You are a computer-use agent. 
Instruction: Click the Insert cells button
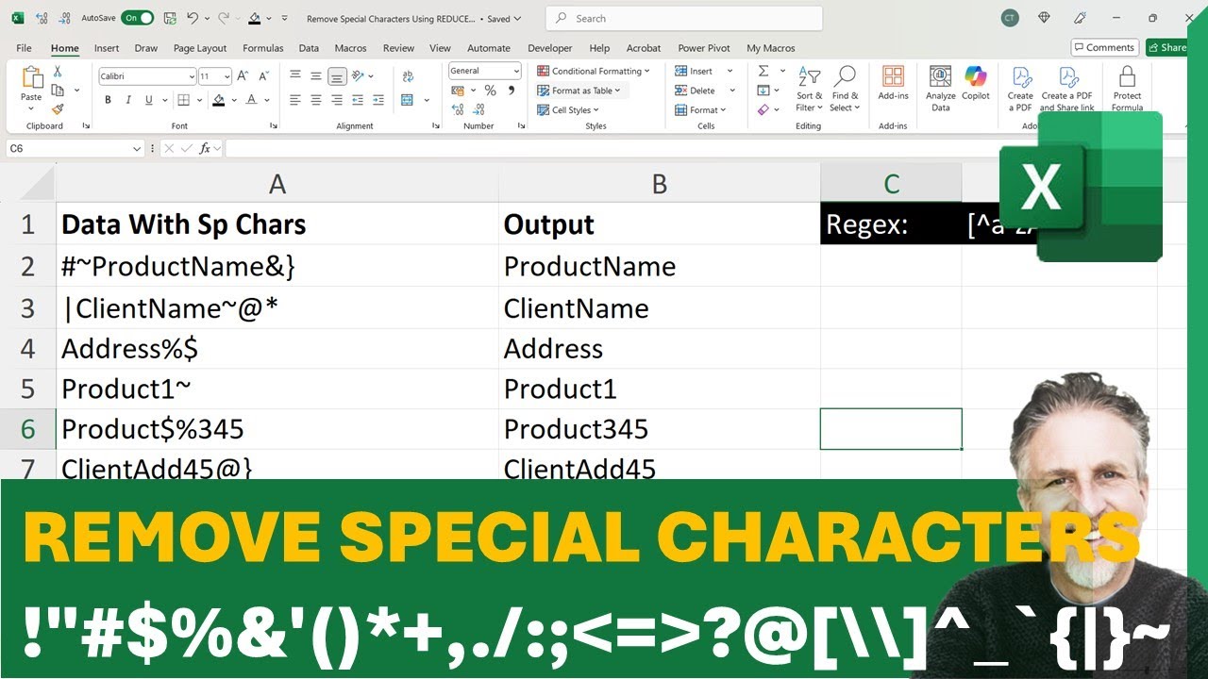[x=694, y=71]
